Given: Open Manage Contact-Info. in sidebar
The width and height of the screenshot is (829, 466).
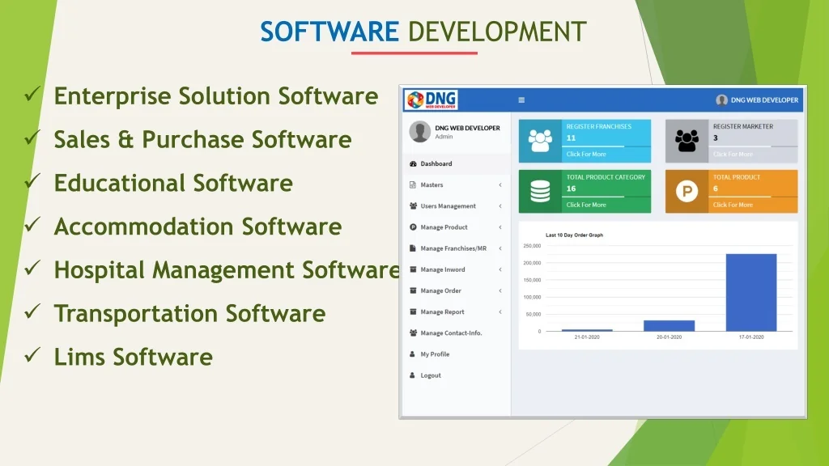Looking at the screenshot, I should [451, 333].
